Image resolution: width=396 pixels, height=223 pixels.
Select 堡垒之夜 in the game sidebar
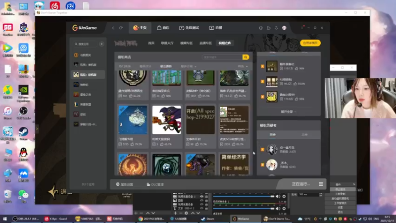(88, 95)
